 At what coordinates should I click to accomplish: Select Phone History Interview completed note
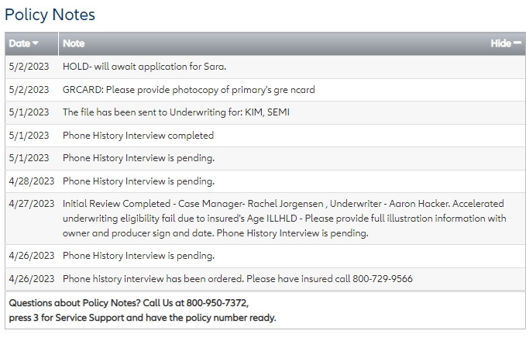138,136
